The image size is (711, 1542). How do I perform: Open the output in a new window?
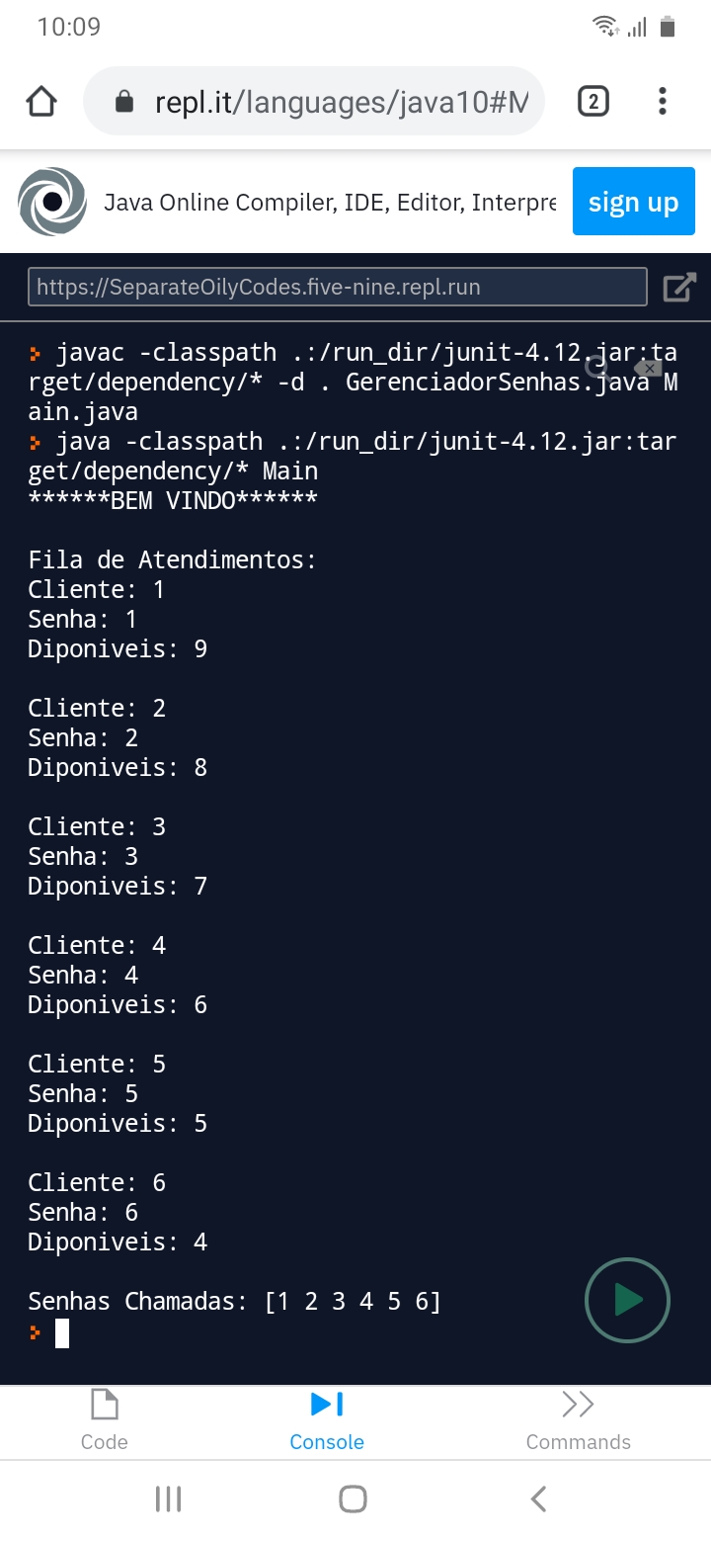(x=679, y=288)
